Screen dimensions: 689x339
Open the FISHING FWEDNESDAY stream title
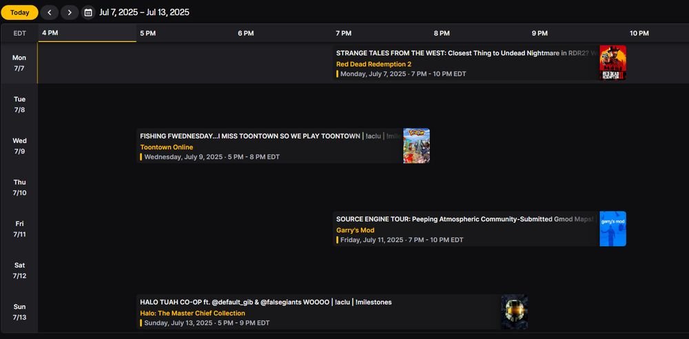coord(270,136)
